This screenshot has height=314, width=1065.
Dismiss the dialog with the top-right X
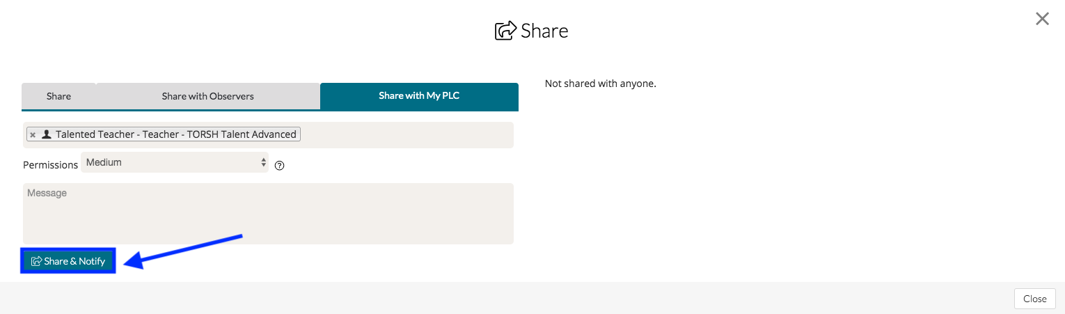[x=1042, y=19]
